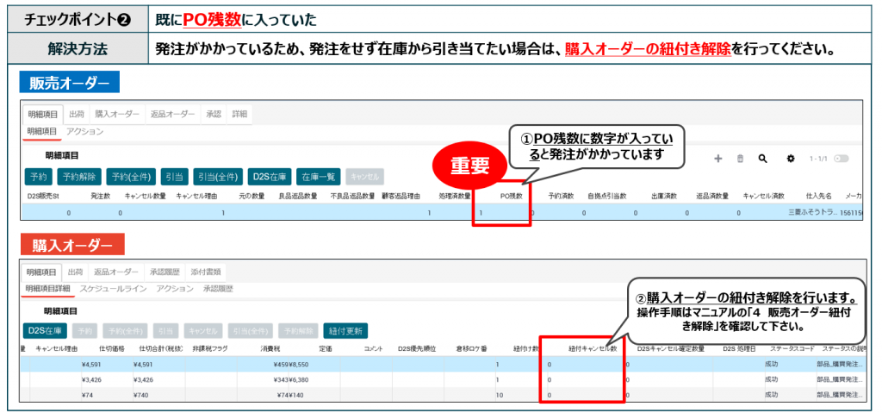Open 在庫一覧 stock list button
This screenshot has width=882, height=413.
(x=318, y=177)
